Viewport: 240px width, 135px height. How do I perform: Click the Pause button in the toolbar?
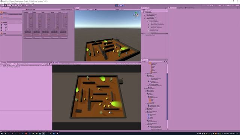tap(120, 5)
